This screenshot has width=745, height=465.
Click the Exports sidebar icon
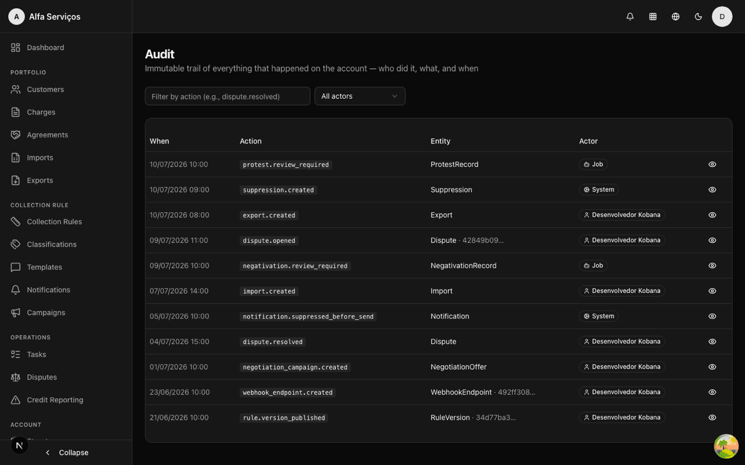click(16, 180)
